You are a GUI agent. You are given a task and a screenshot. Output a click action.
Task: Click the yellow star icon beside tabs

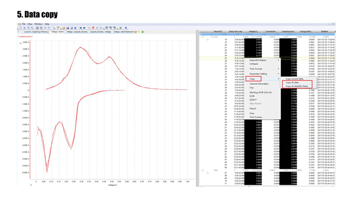tap(136, 32)
